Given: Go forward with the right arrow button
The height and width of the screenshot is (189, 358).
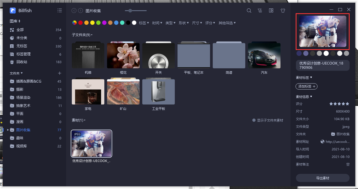Looking at the screenshot, I should [x=80, y=11].
